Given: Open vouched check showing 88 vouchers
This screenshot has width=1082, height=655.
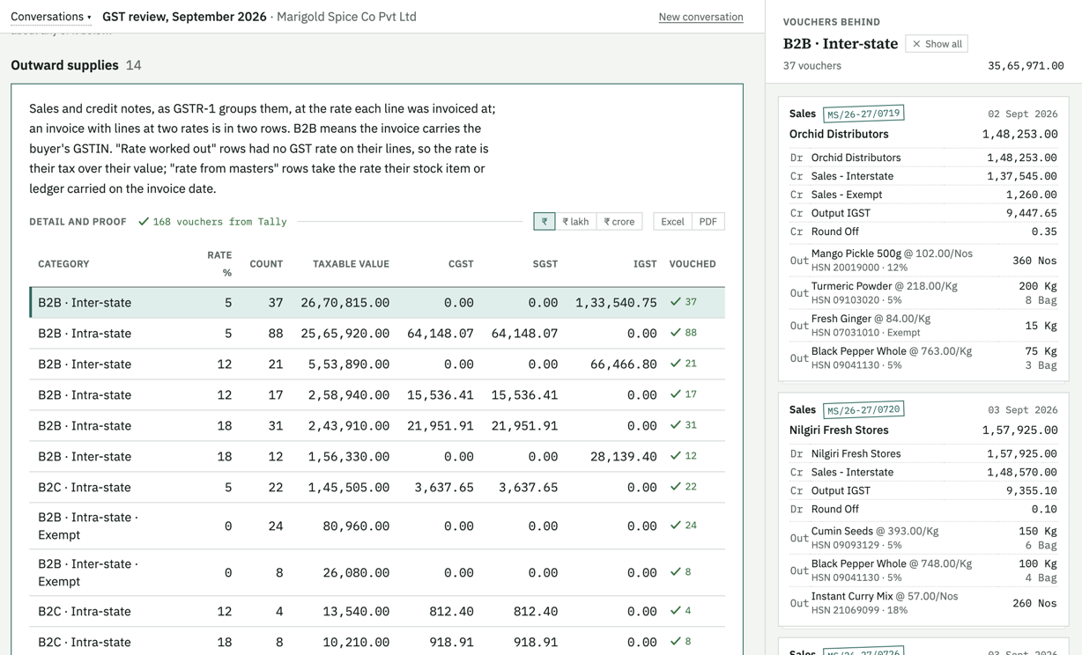Looking at the screenshot, I should tap(684, 333).
